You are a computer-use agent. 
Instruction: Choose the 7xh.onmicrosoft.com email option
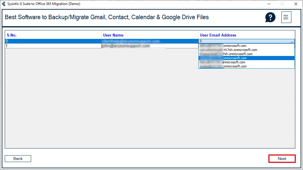(246, 54)
